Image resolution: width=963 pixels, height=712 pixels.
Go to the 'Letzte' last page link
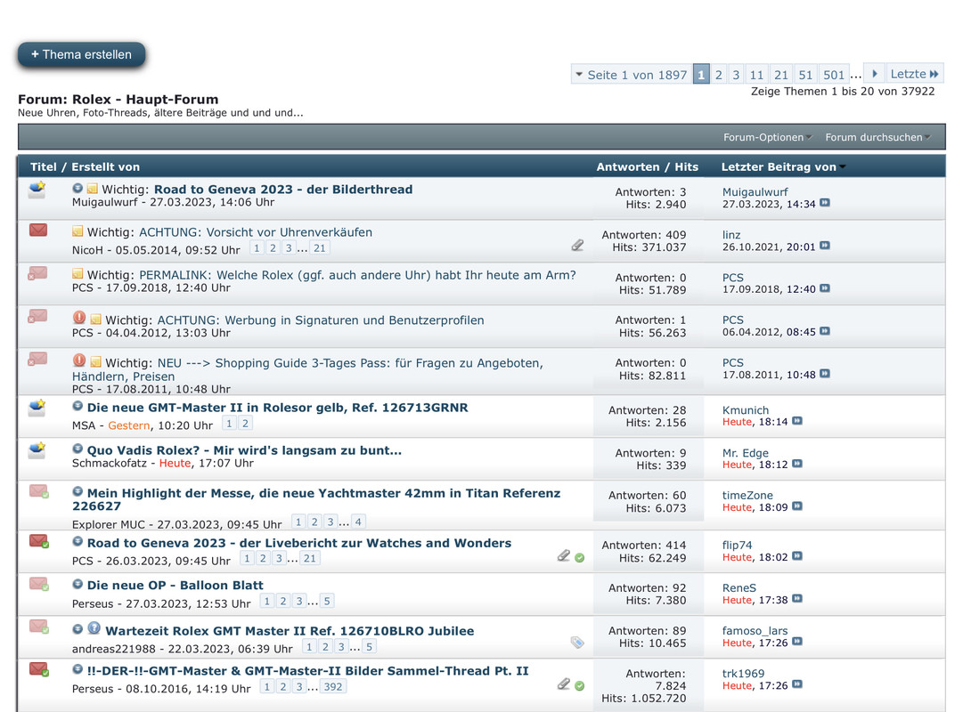(x=915, y=74)
